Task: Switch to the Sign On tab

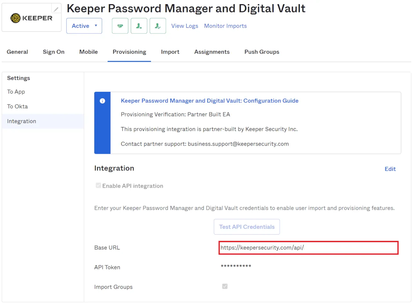Action: (x=53, y=52)
